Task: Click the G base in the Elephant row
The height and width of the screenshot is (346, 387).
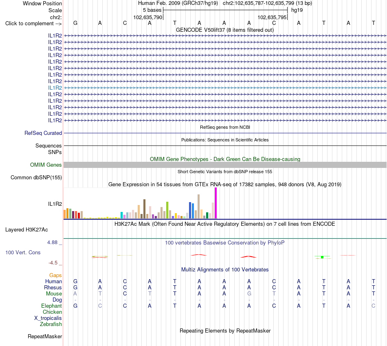Action: pyautogui.click(x=75, y=306)
